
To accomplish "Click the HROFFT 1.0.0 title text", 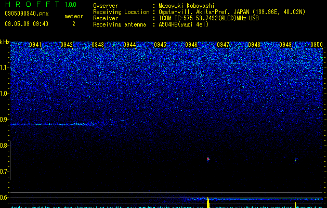I will [41, 4].
